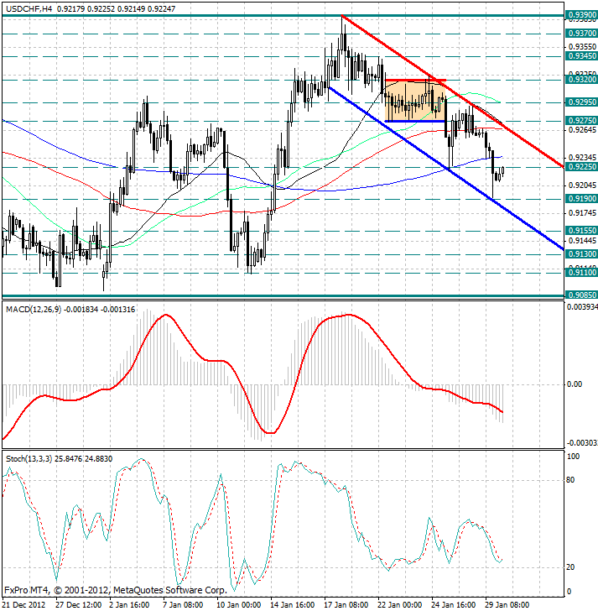Click the 0.9345 price level label
598x611 pixels.
point(581,56)
